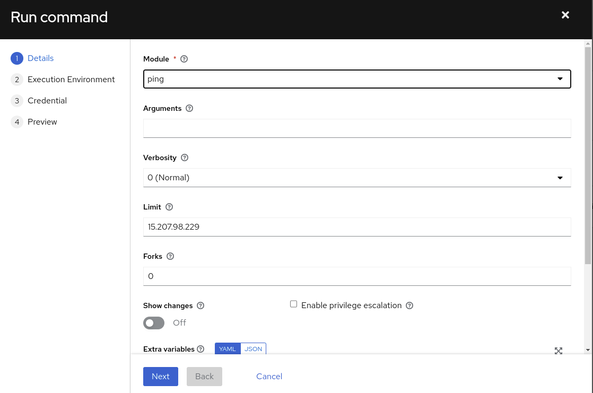Viewport: 593px width, 393px height.
Task: Click the help icon next to Module
Action: point(184,59)
